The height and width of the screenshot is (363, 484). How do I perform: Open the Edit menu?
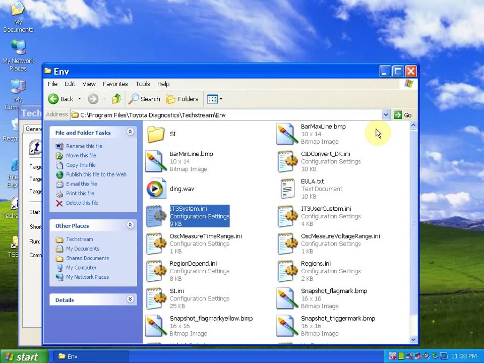[x=70, y=84]
